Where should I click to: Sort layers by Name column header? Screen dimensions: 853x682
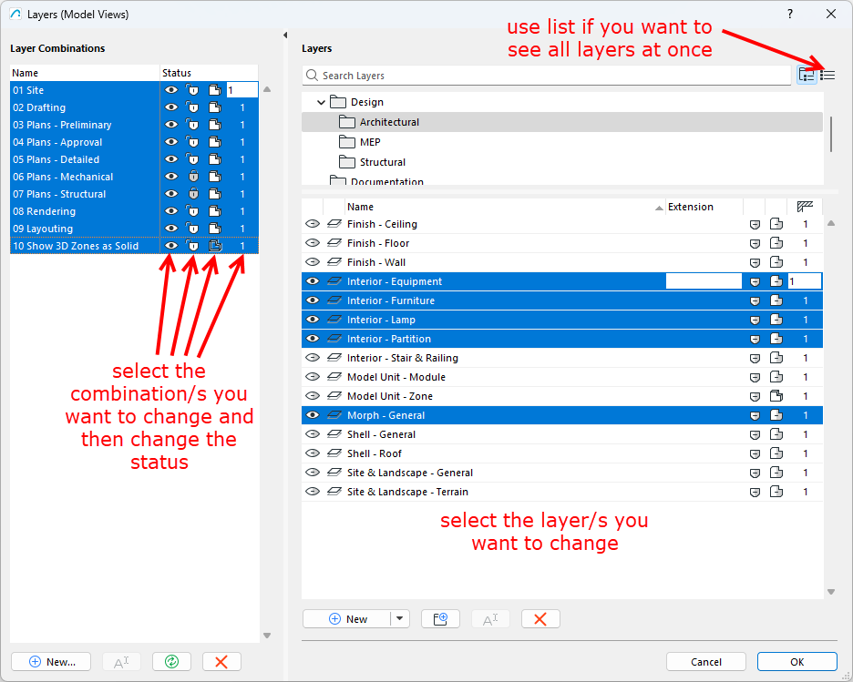click(x=505, y=207)
